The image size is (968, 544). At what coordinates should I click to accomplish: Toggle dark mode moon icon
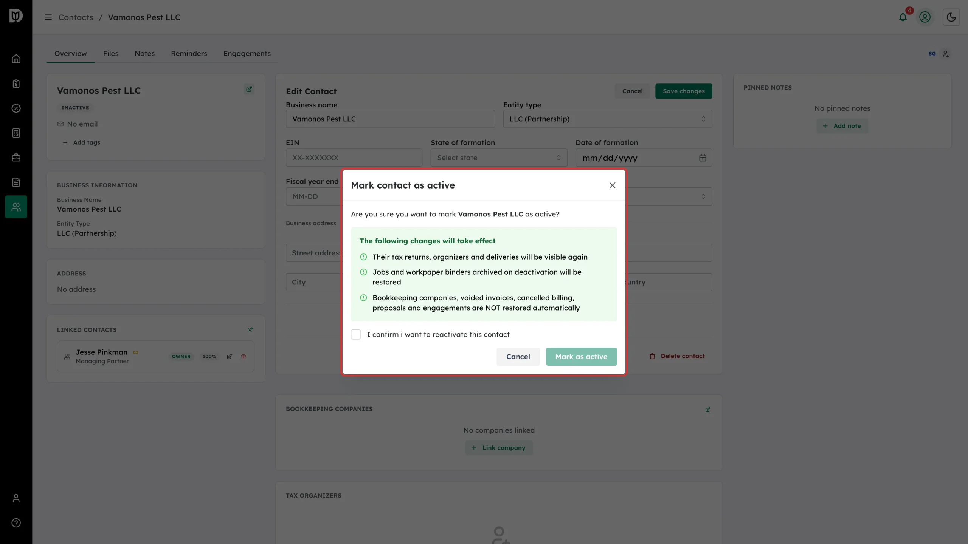click(951, 17)
